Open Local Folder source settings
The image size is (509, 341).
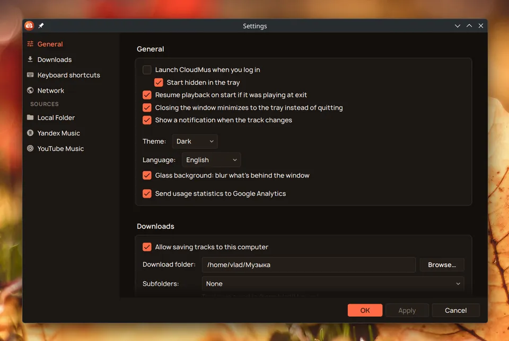click(x=56, y=118)
